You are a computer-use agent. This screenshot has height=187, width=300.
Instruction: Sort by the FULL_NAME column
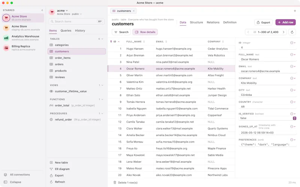pyautogui.click(x=135, y=42)
